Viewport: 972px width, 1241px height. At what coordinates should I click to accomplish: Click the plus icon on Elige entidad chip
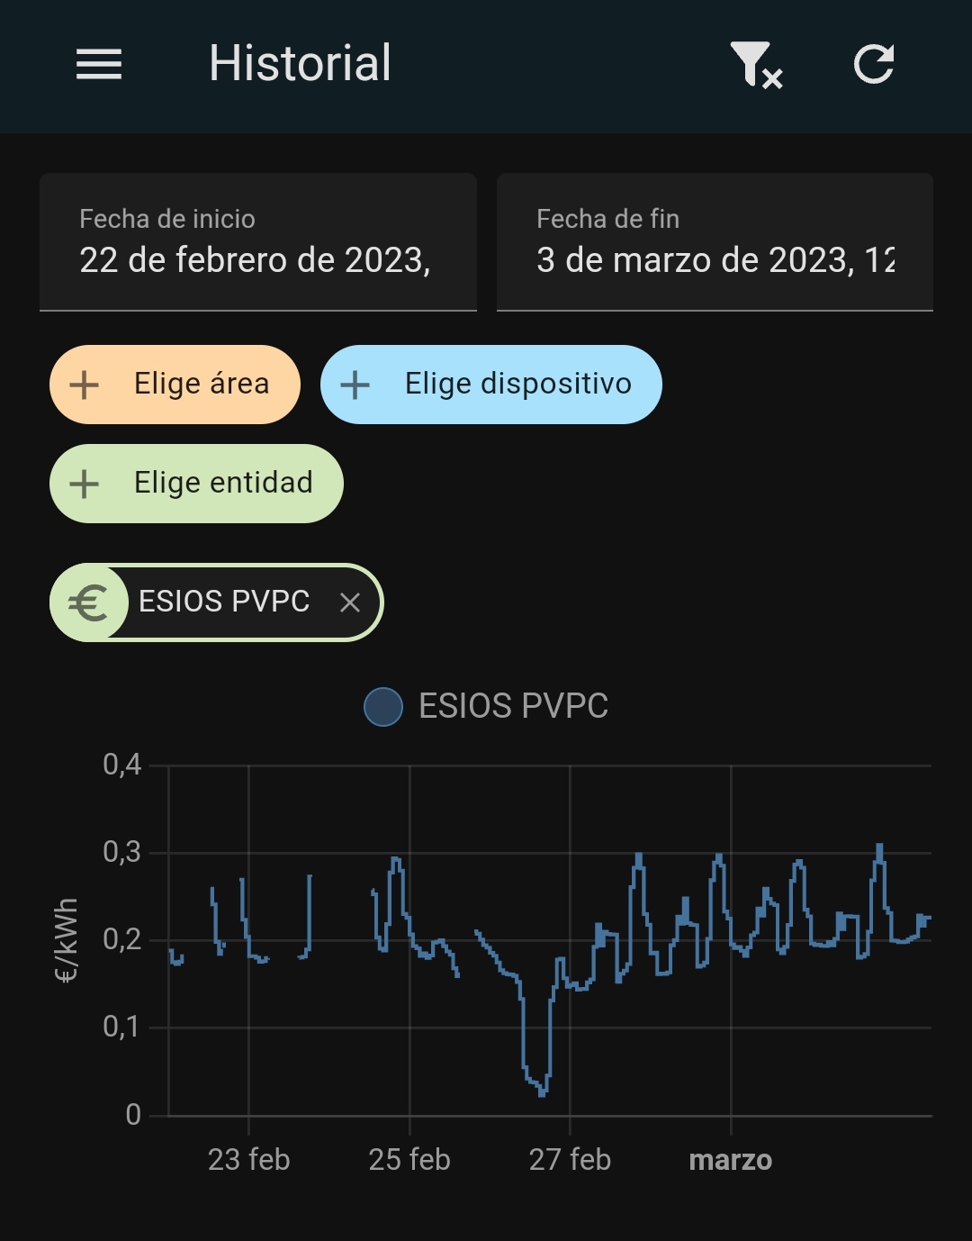(x=84, y=484)
